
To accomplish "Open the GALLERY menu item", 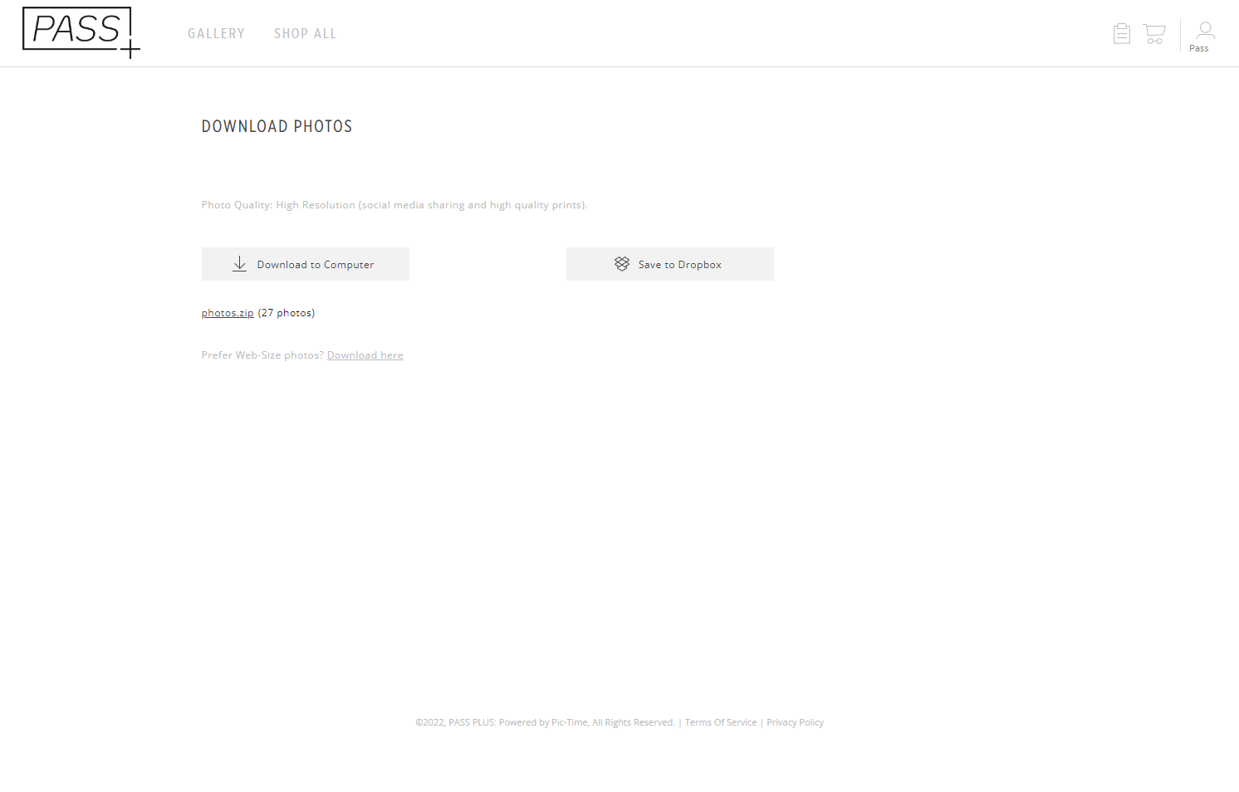I will (x=216, y=34).
